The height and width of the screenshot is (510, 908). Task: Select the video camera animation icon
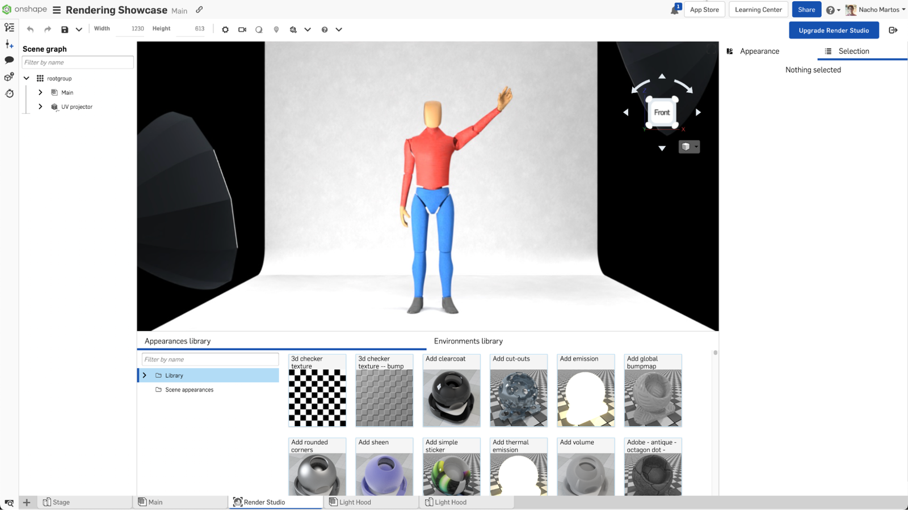point(242,29)
